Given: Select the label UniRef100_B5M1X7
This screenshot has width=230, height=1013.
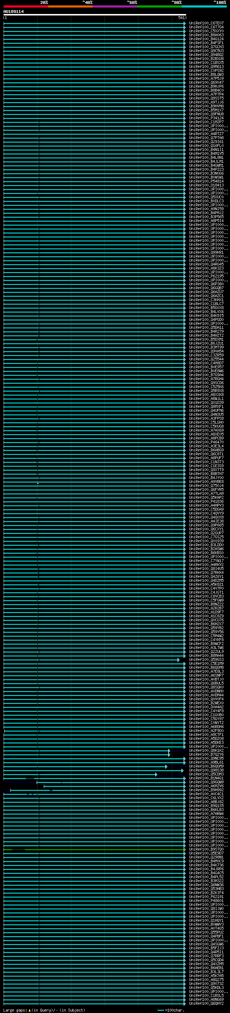Looking at the screenshot, I should (206, 110).
